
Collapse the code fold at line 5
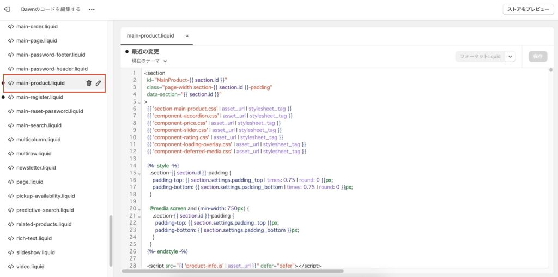139,103
